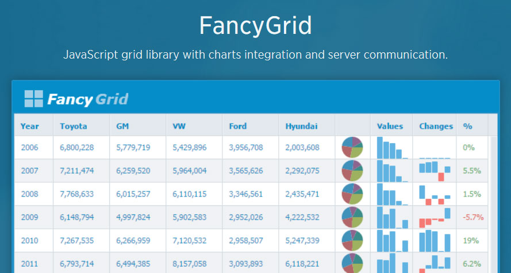Select Ford cell 2,952,026

point(250,217)
